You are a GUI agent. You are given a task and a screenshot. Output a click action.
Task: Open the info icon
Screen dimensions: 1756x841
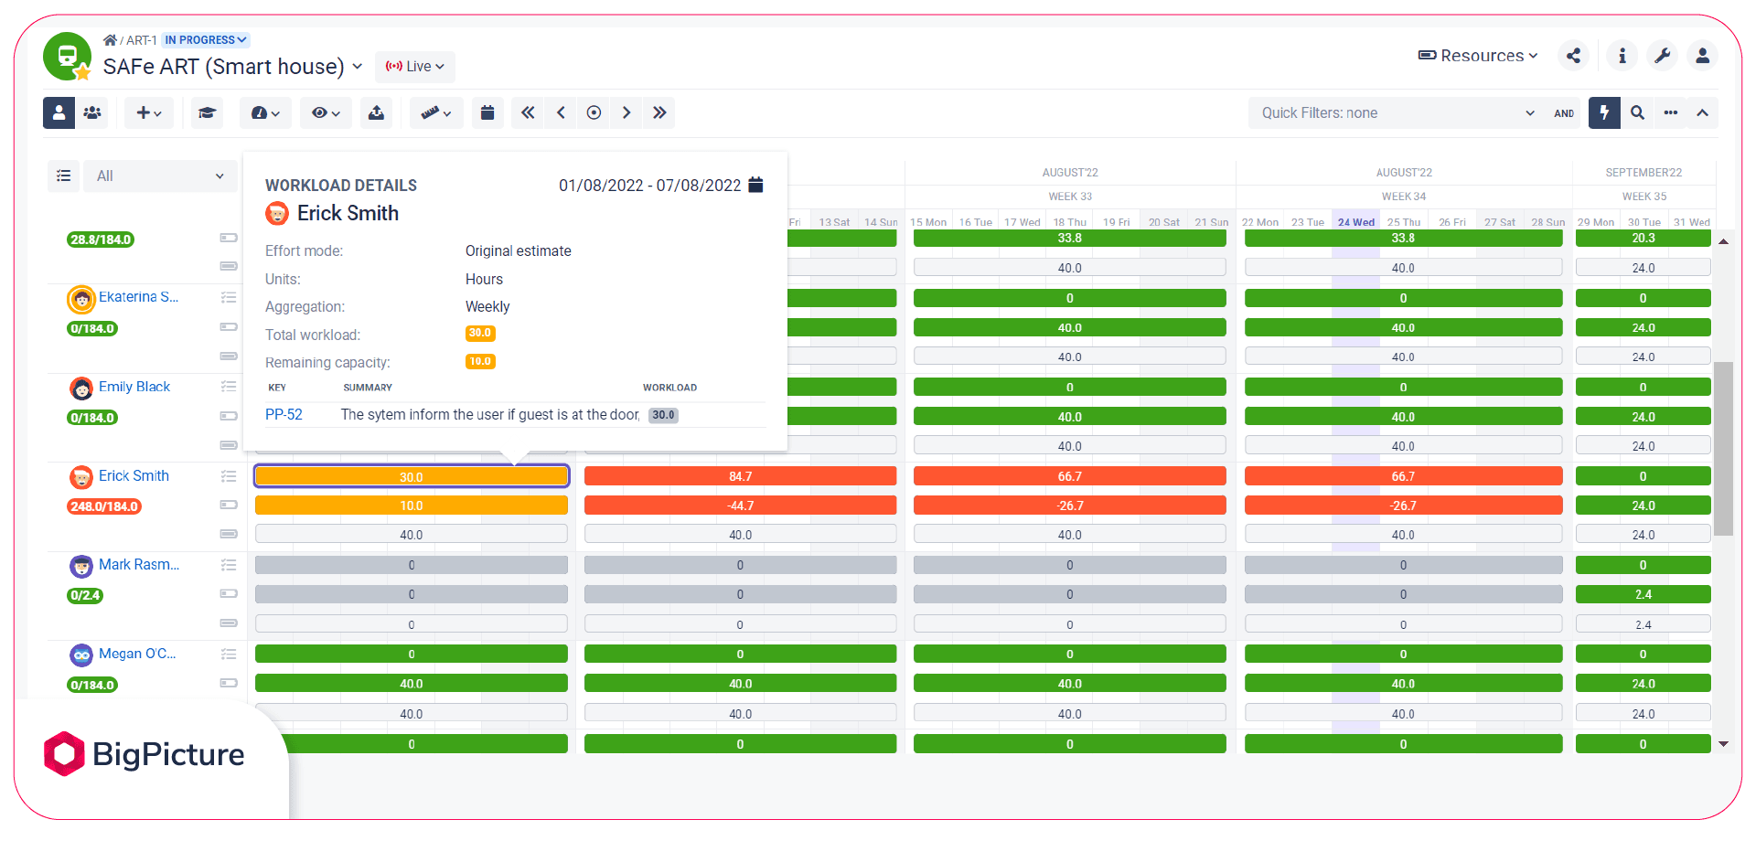[x=1622, y=56]
